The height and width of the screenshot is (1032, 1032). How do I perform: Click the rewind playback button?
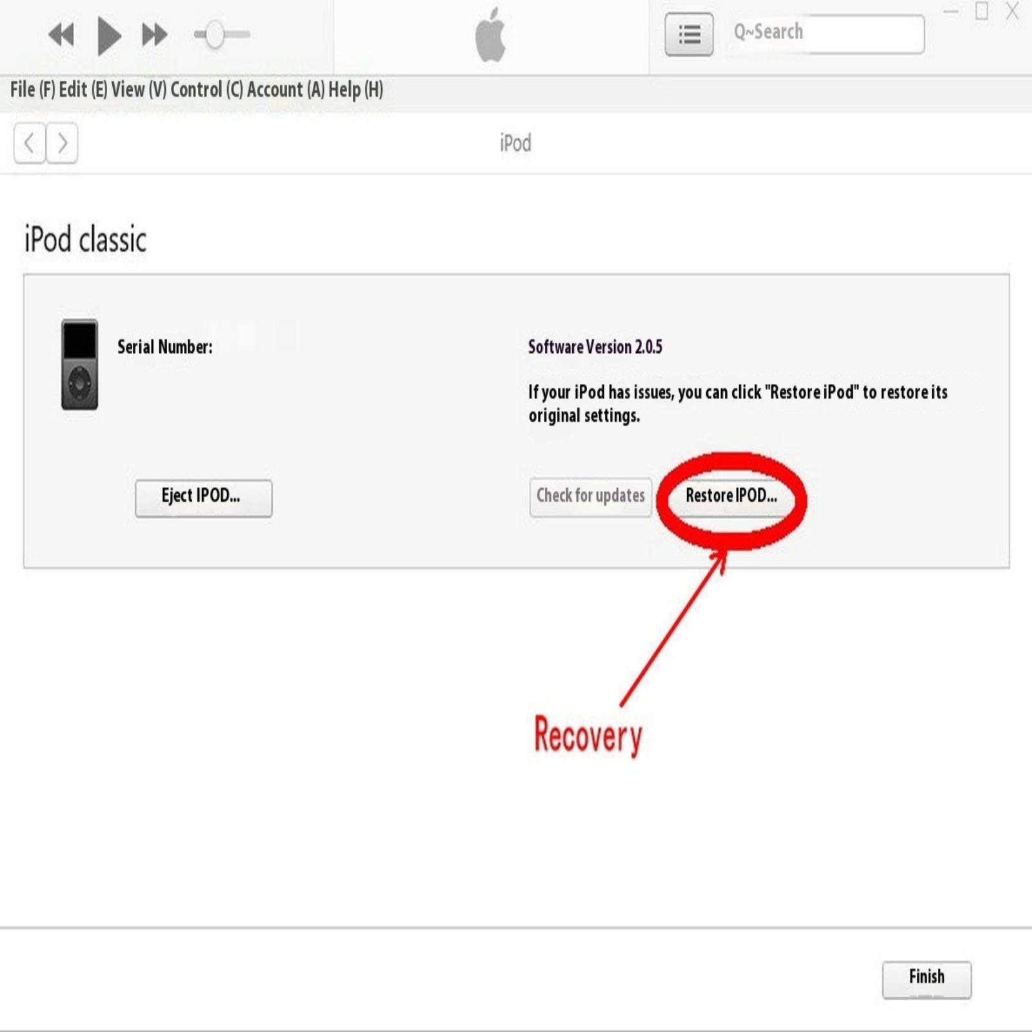pos(61,35)
